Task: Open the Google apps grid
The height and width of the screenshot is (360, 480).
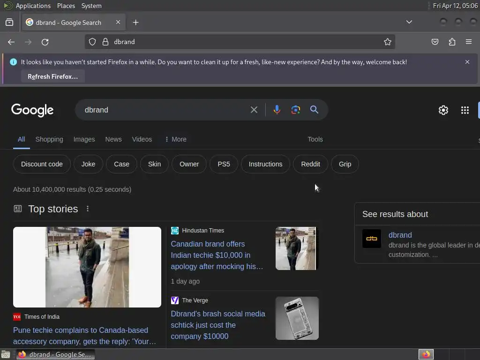Action: [x=465, y=110]
